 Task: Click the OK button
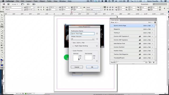pyautogui.click(x=92, y=67)
